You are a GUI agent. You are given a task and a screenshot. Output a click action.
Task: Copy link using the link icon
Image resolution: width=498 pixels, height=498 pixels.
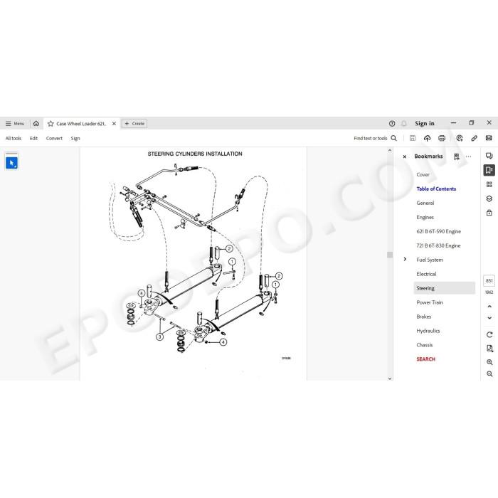click(475, 138)
